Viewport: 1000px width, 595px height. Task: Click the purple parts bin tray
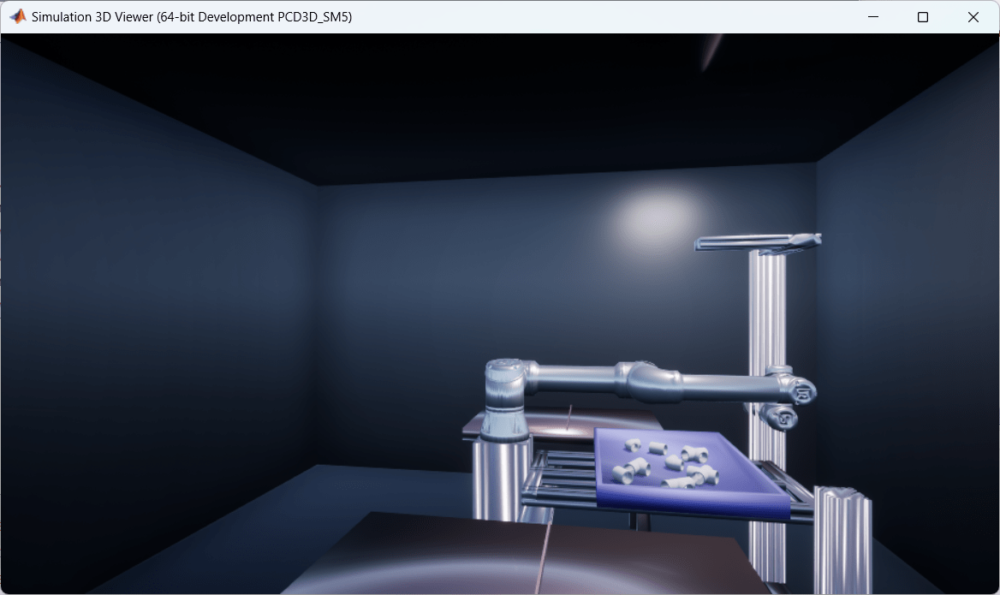coord(691,473)
